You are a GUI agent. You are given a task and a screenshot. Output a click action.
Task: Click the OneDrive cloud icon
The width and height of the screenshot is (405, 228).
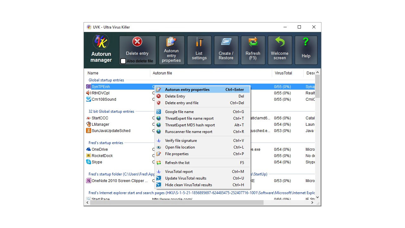(89, 149)
